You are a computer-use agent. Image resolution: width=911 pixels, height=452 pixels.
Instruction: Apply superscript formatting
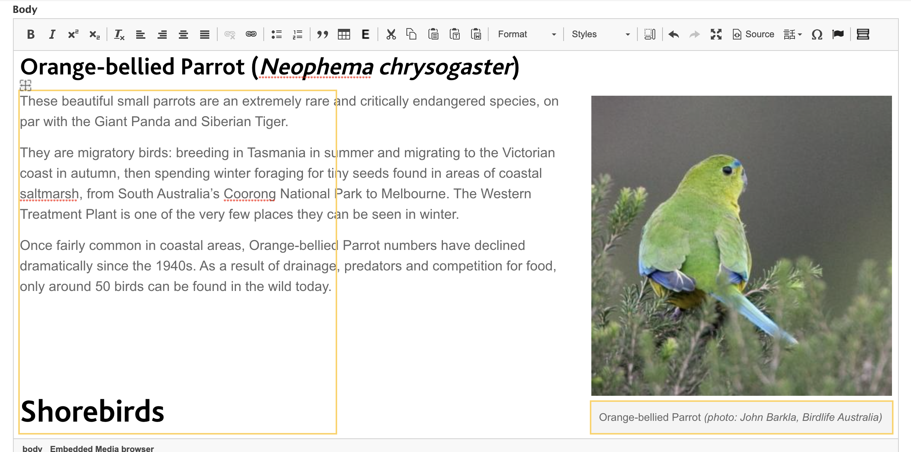pos(73,35)
